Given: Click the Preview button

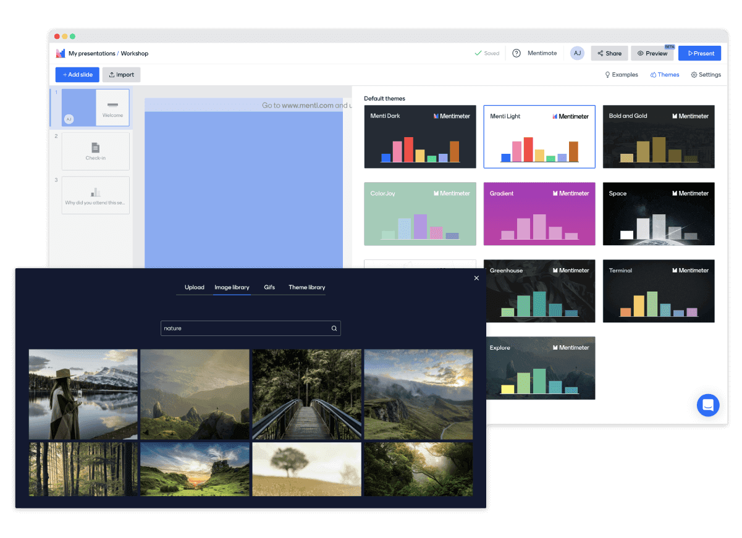Looking at the screenshot, I should click(x=652, y=54).
